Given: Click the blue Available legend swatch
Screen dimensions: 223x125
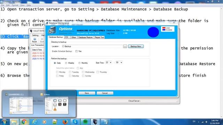Looking at the screenshot, I should pyautogui.click(x=164, y=30).
